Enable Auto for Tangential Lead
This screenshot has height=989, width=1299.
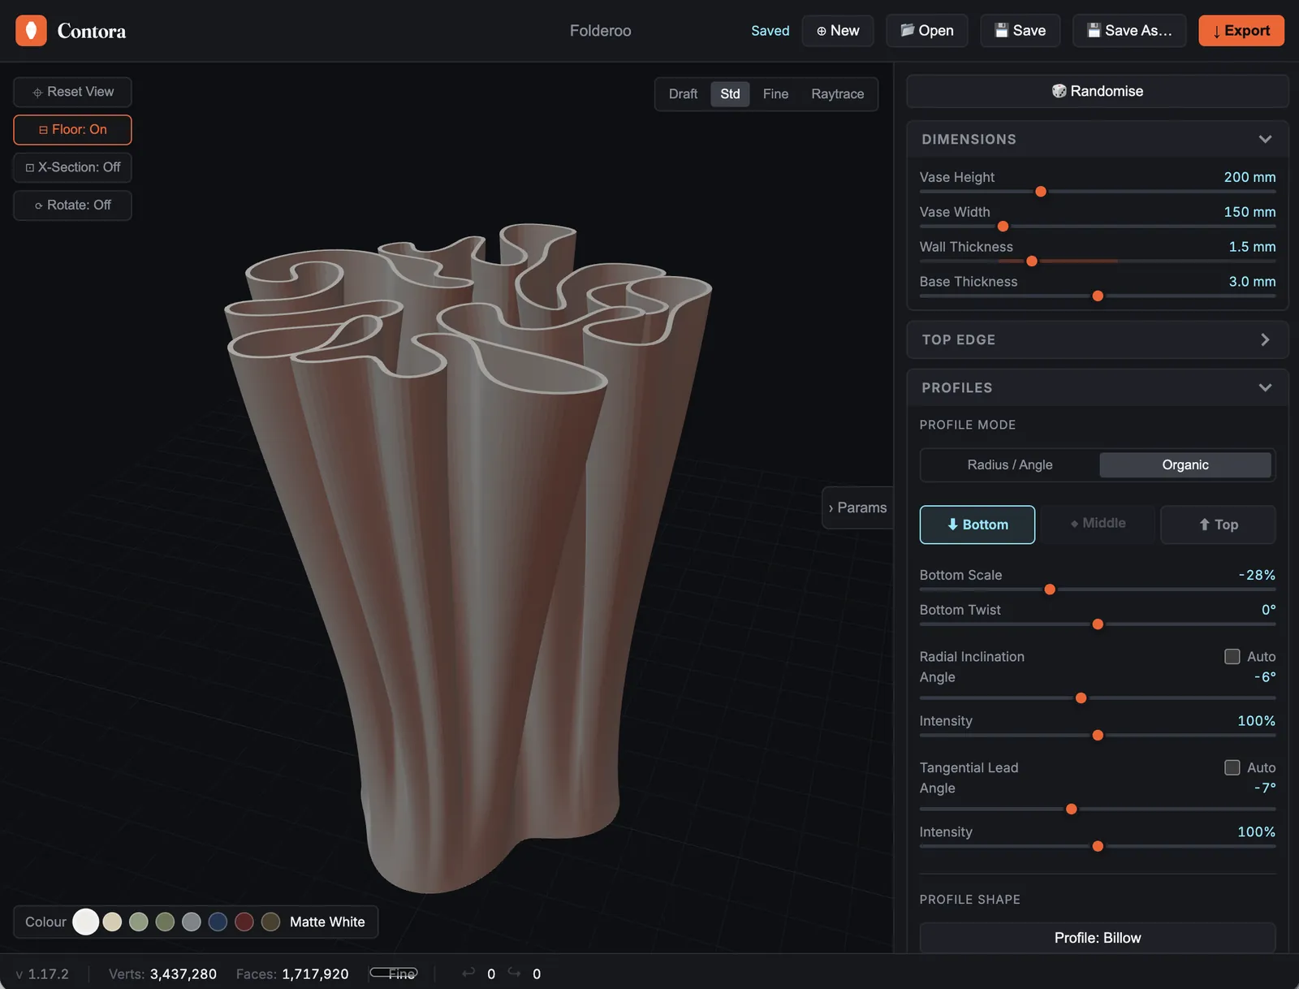pos(1232,767)
